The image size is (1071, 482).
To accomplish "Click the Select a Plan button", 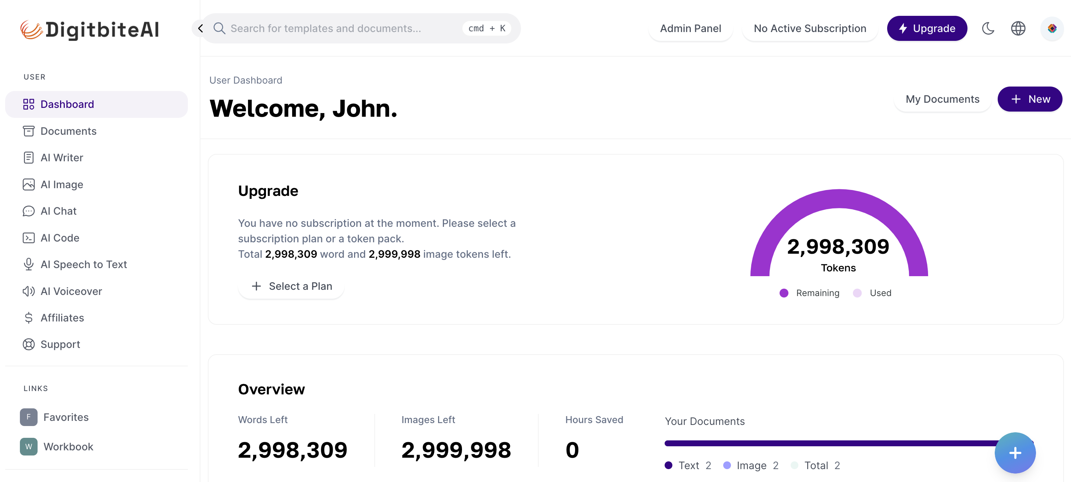I will pos(291,286).
